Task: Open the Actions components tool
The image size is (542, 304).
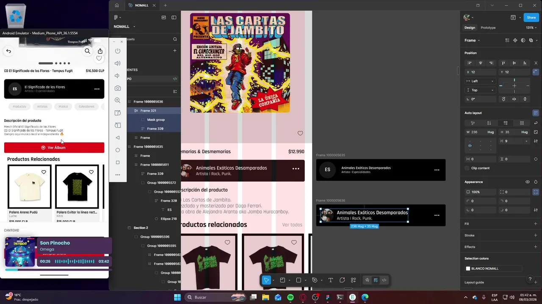Action: point(354,280)
